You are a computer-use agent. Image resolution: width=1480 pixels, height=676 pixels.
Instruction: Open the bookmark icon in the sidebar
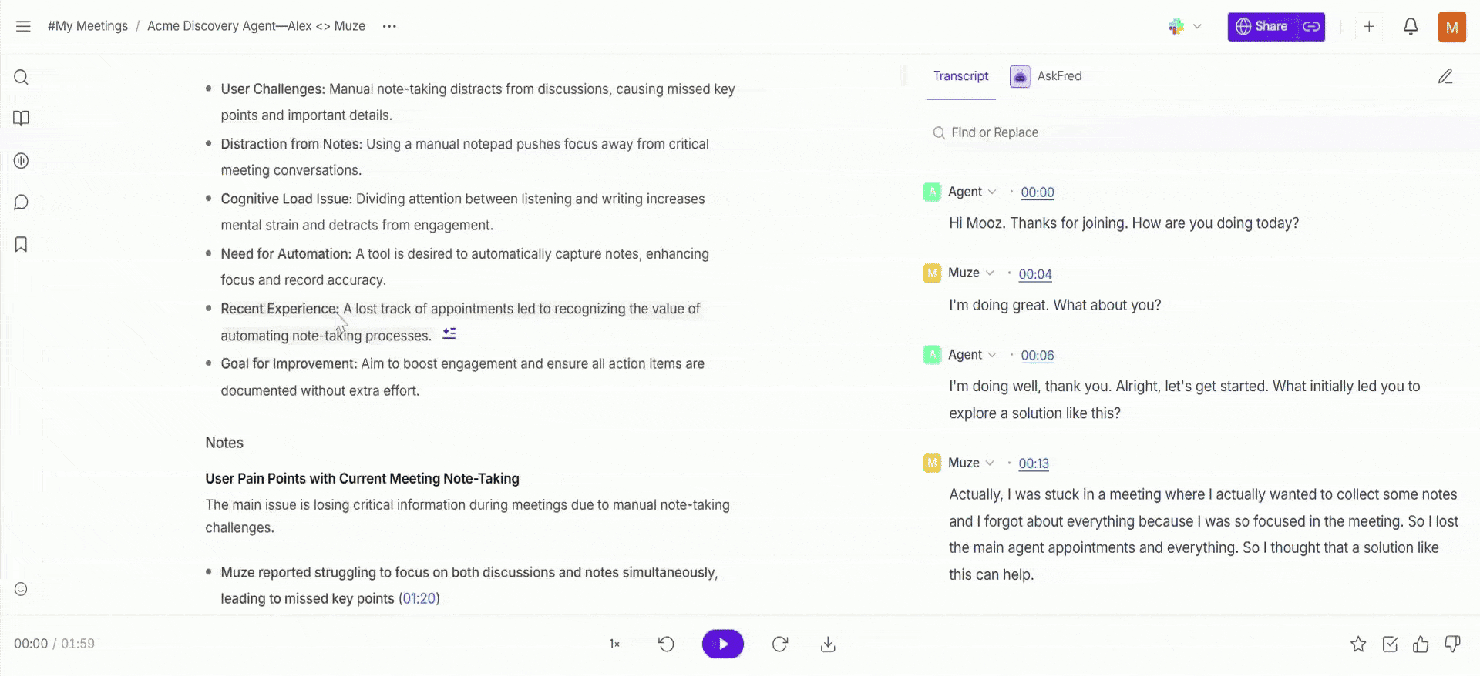point(22,244)
